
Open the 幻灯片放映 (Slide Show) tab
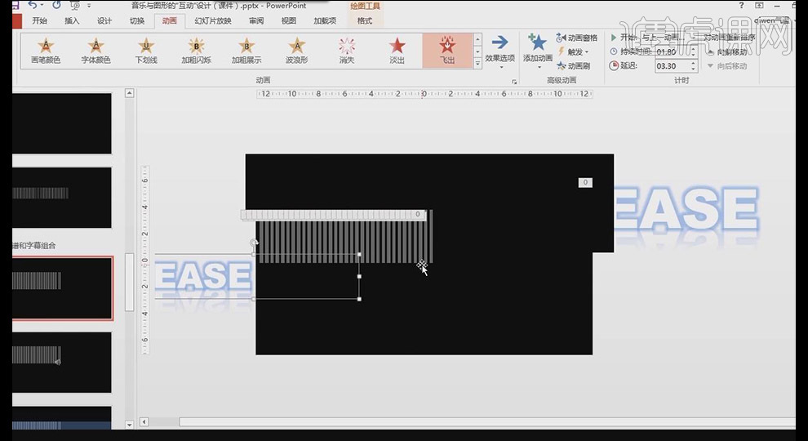pos(213,20)
